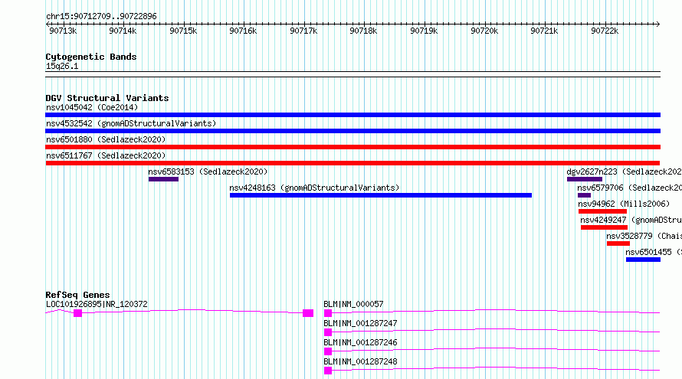The image size is (682, 379).
Task: Click the 90713k ruler tick label
Action: coord(63,31)
